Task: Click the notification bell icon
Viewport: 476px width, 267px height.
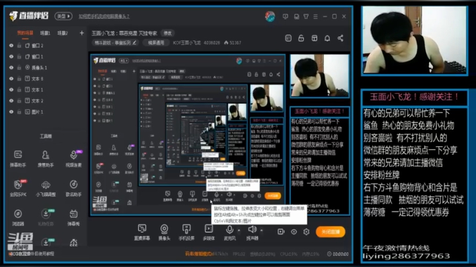Action: click(x=327, y=38)
